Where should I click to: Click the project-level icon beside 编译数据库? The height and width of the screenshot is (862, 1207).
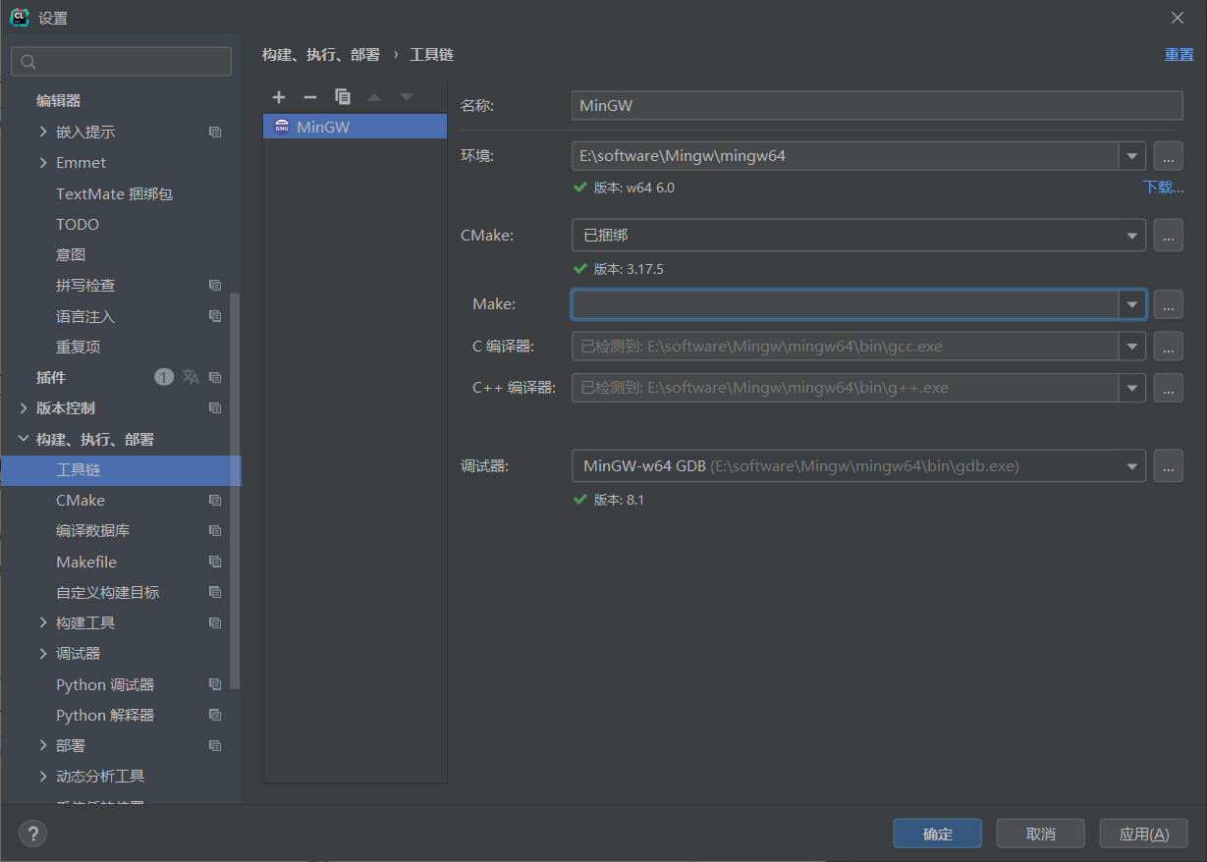(215, 531)
